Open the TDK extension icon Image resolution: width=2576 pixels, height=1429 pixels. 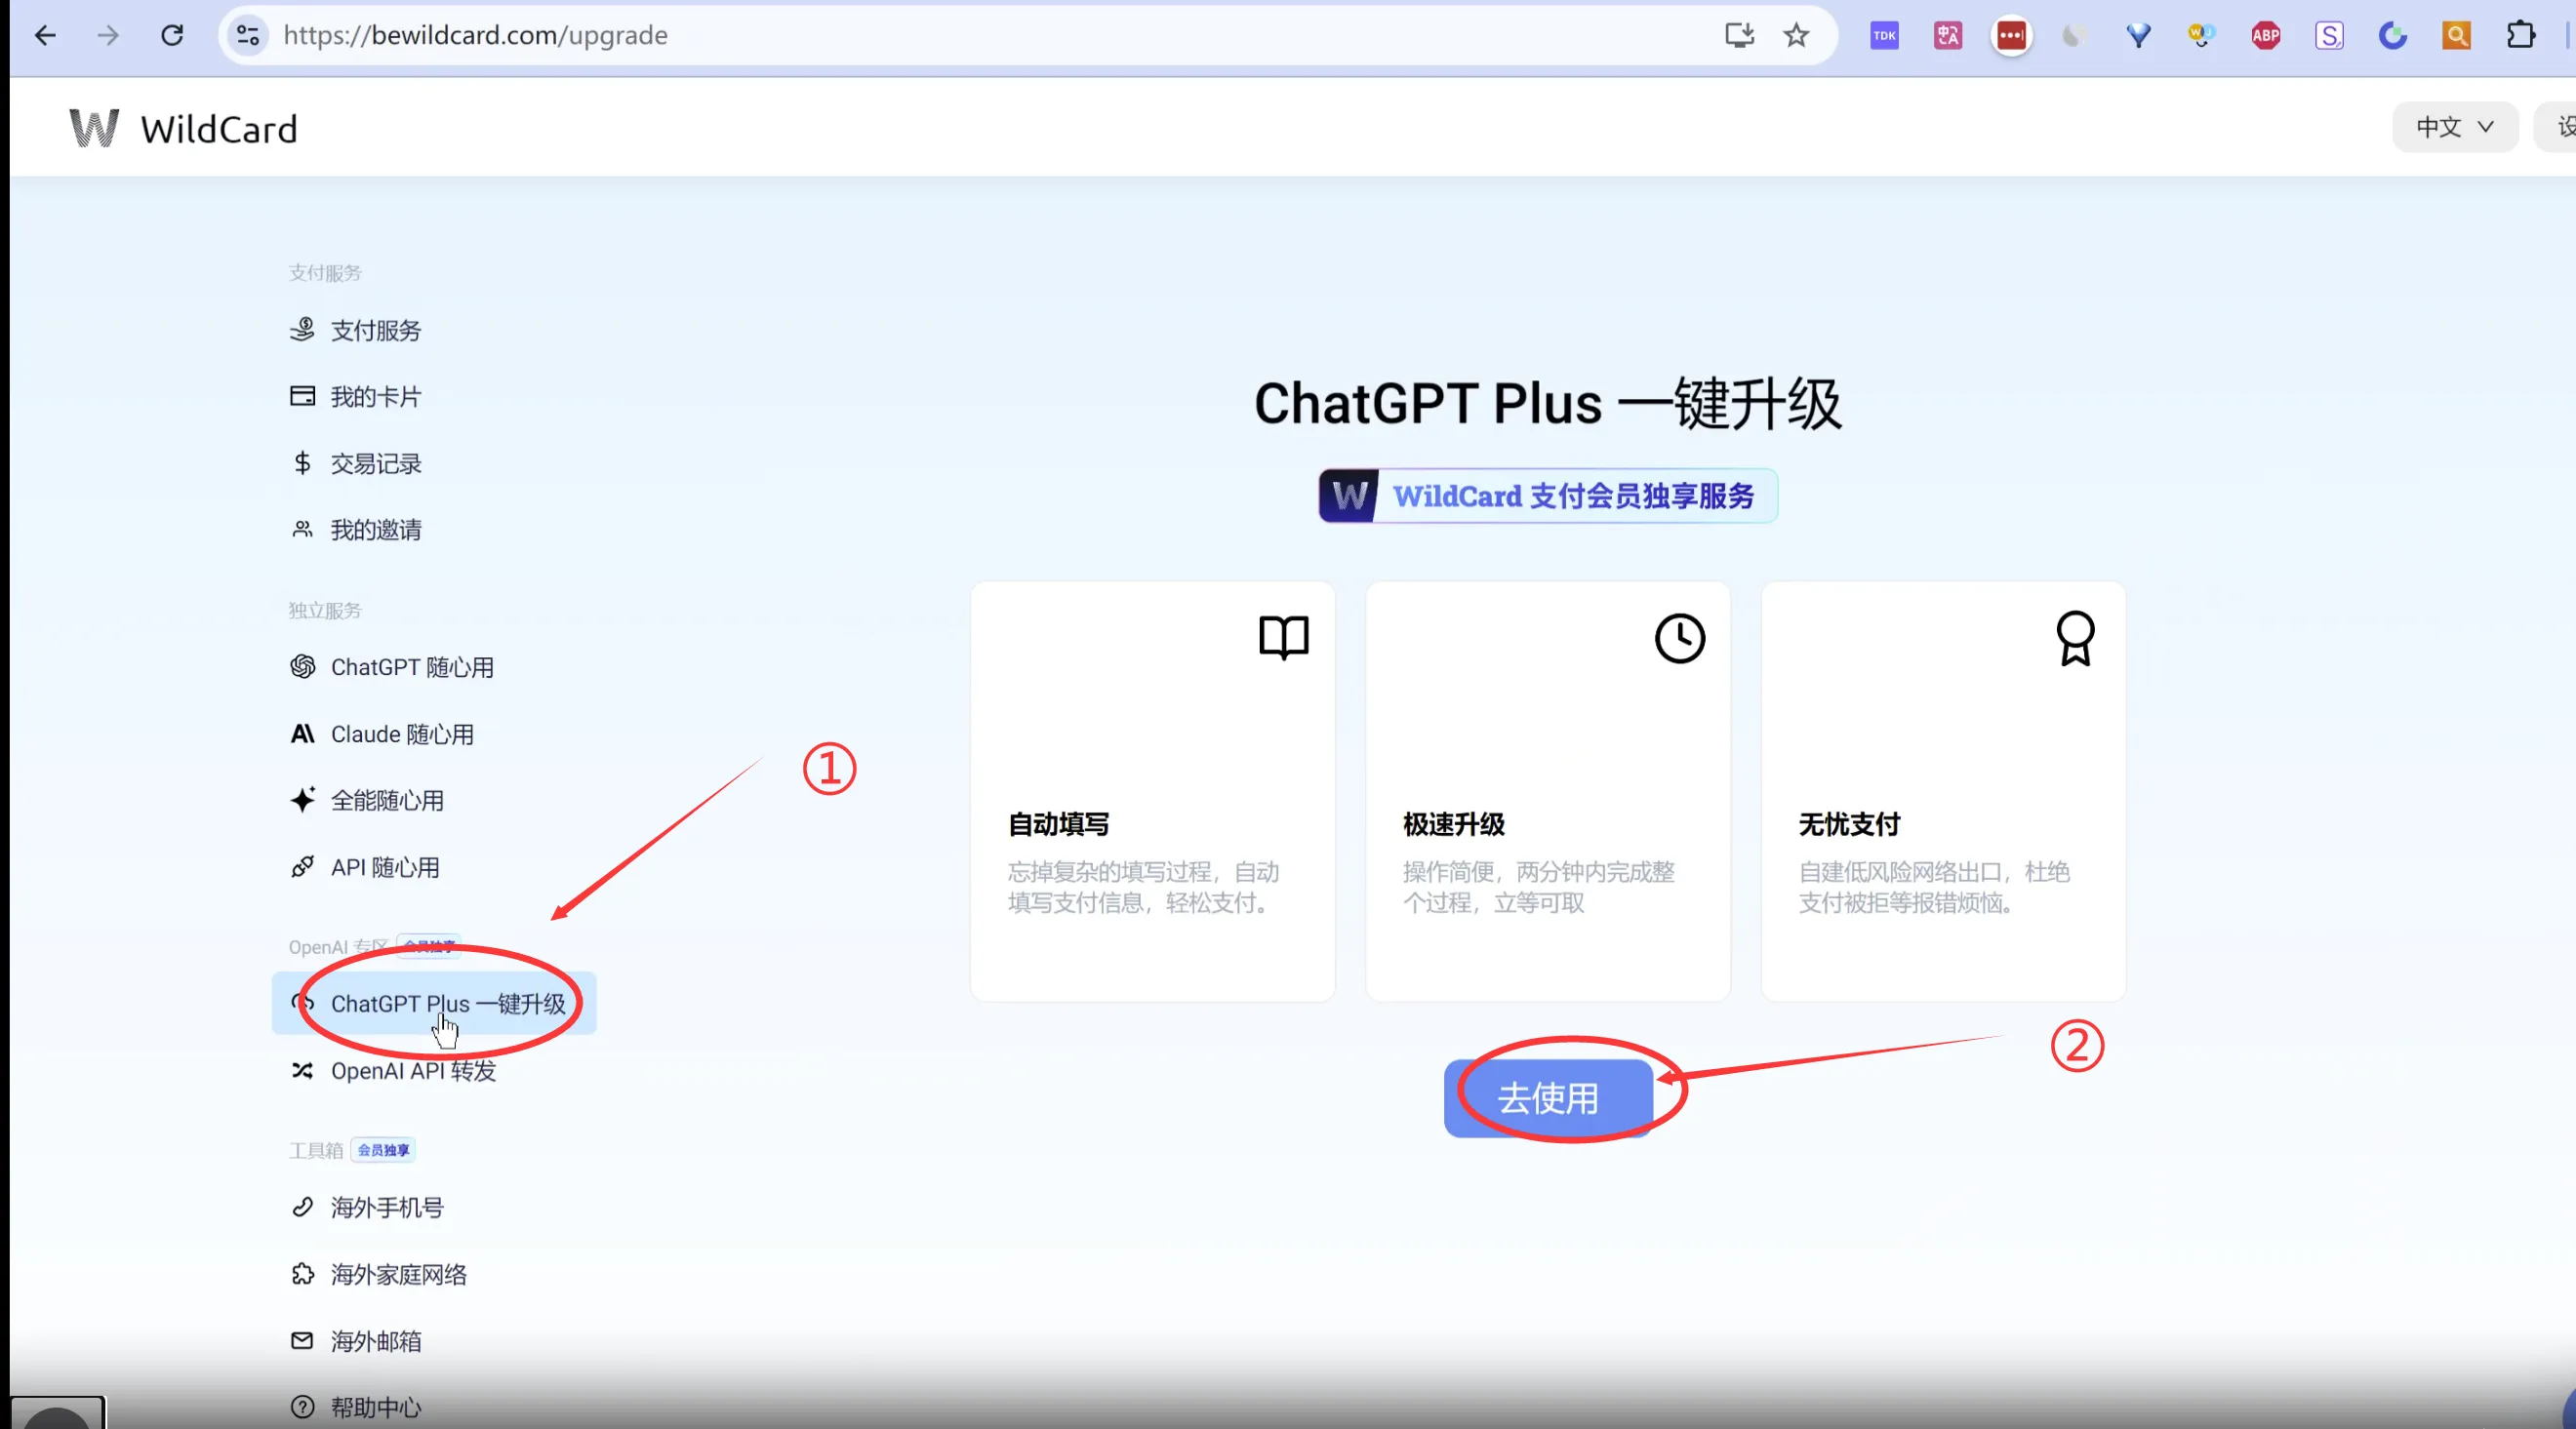[1884, 36]
